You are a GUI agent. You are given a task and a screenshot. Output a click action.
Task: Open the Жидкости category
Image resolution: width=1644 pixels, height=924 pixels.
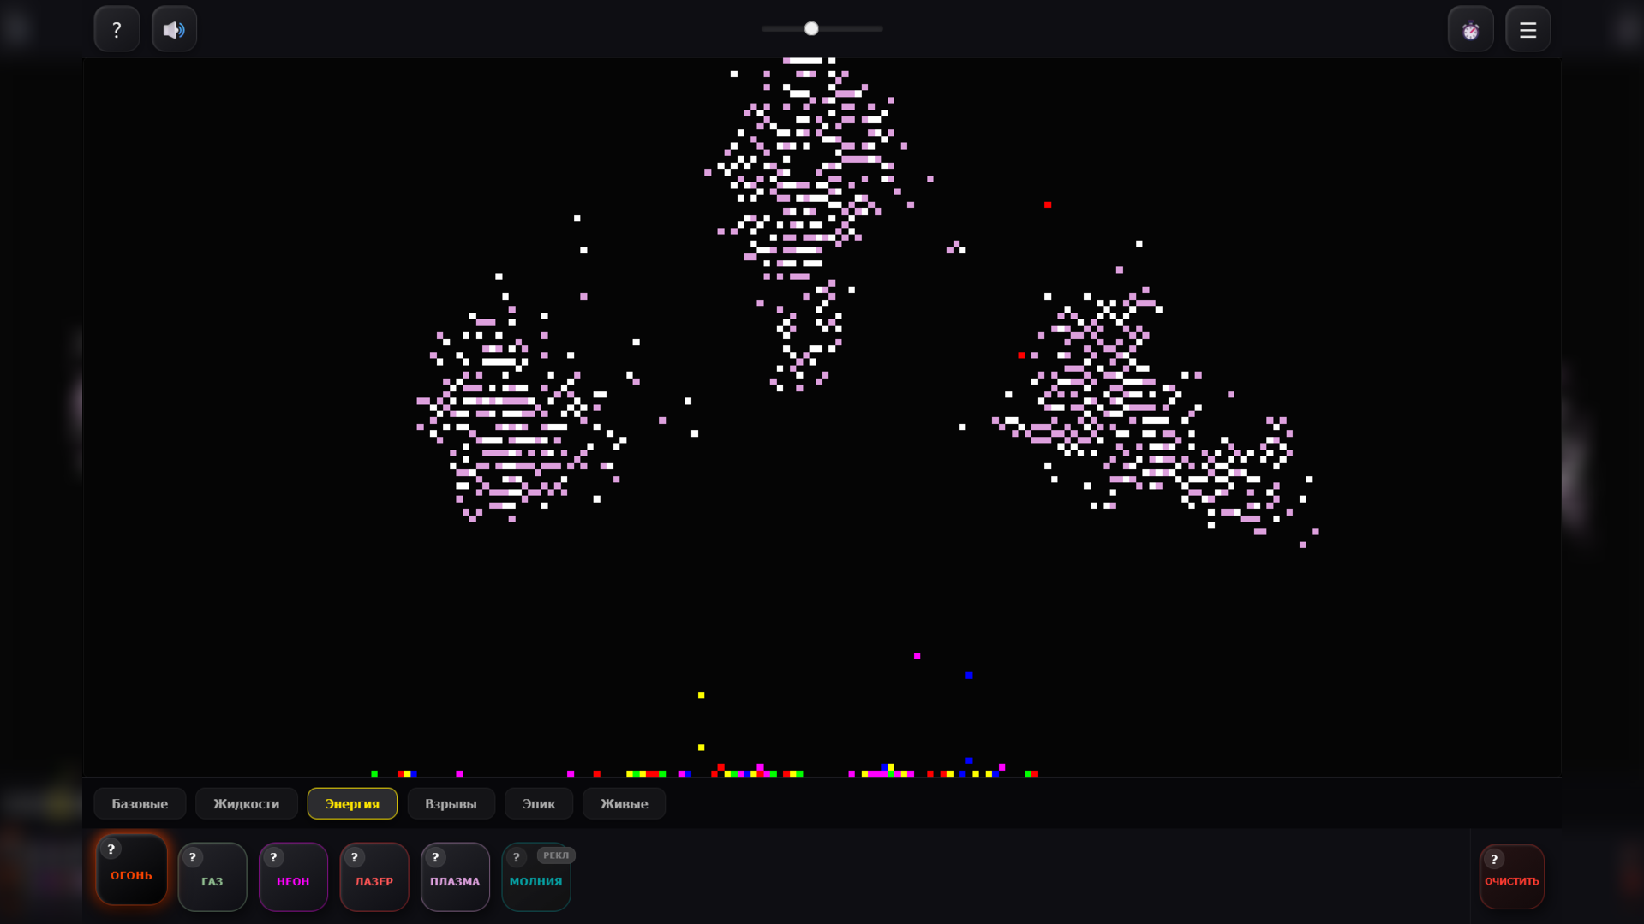point(246,803)
